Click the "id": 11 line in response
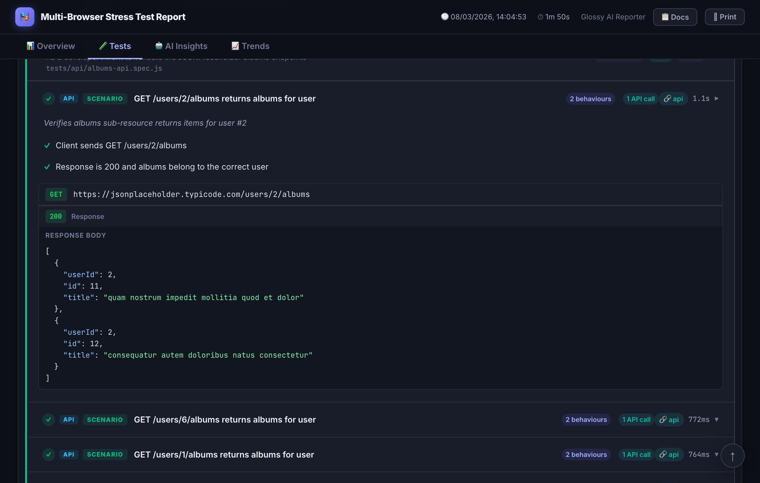The image size is (760, 483). 83,286
